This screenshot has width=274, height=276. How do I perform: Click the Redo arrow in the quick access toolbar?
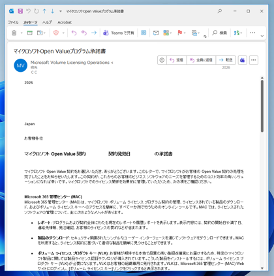click(37, 11)
